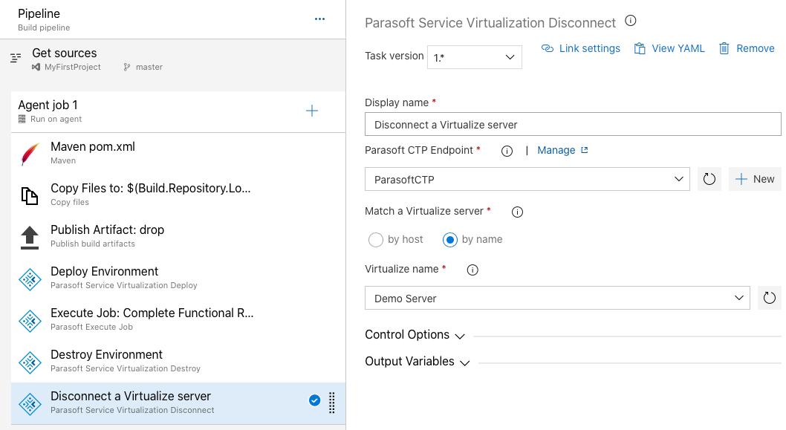Add a task to Agent job 1
Screen dimensions: 786x430
pos(312,111)
